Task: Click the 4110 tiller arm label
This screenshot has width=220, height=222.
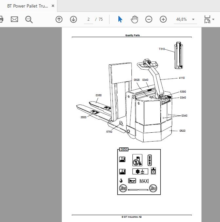Action: coord(182,78)
